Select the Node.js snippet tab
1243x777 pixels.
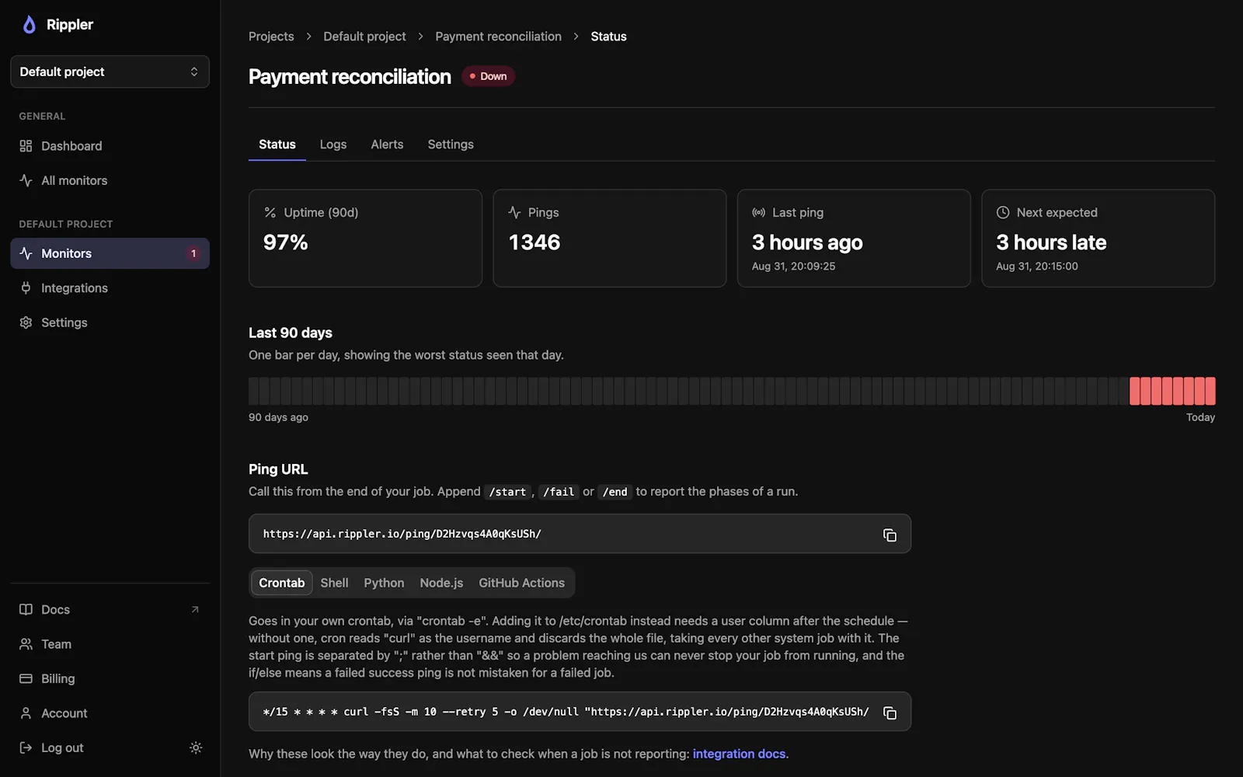click(x=441, y=583)
